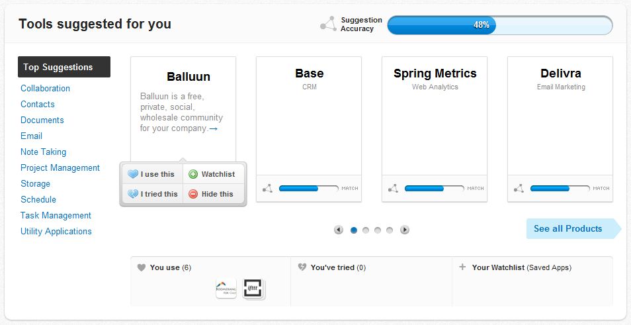Select the fourth carousel page dot
This screenshot has height=325, width=631.
pos(390,230)
